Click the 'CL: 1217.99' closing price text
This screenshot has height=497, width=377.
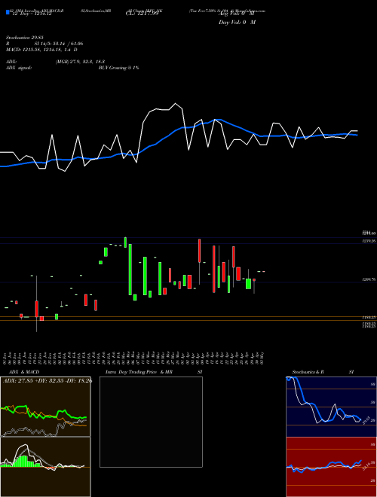coord(142,14)
